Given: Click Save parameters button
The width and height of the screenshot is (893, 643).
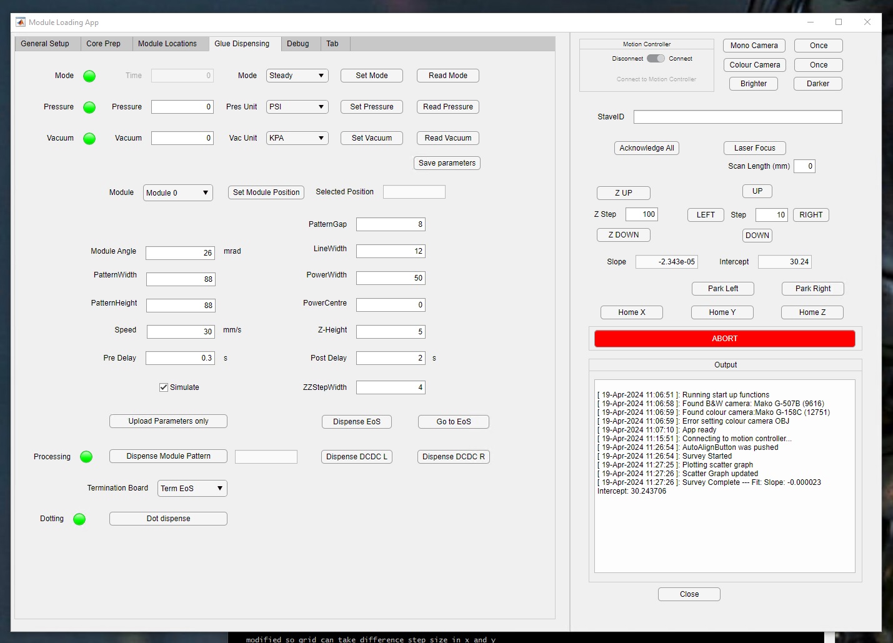Looking at the screenshot, I should (447, 163).
